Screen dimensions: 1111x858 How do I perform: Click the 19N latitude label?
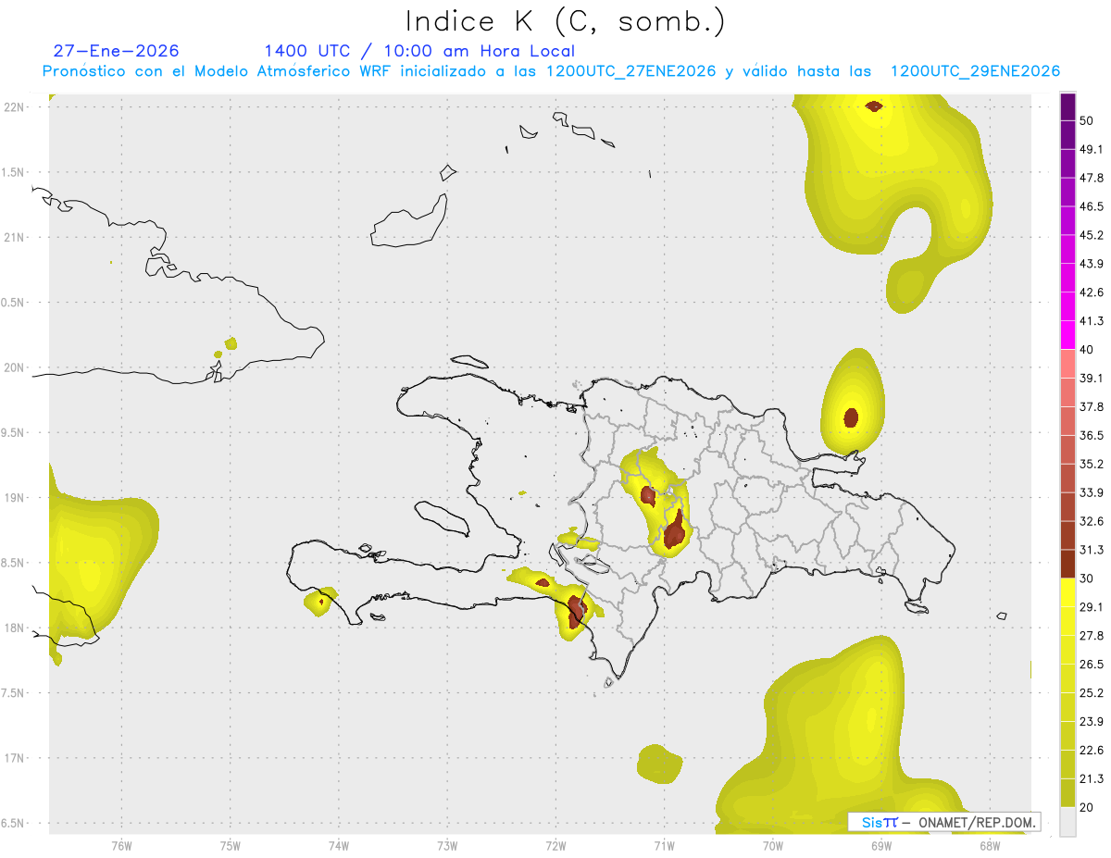pos(13,498)
